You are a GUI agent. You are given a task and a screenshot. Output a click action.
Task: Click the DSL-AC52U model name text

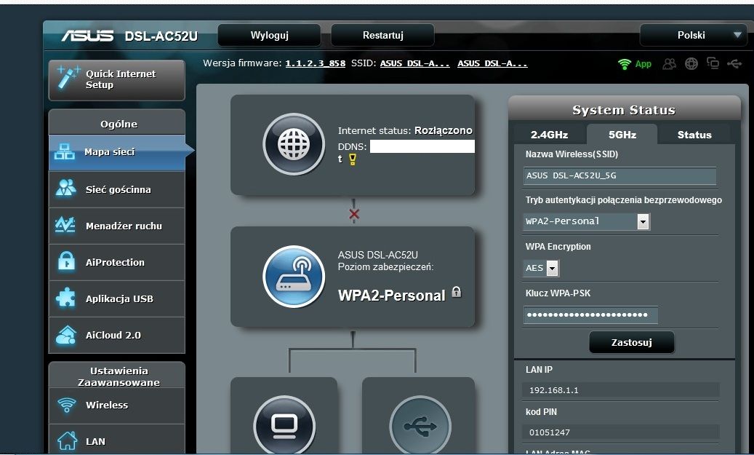pos(161,36)
